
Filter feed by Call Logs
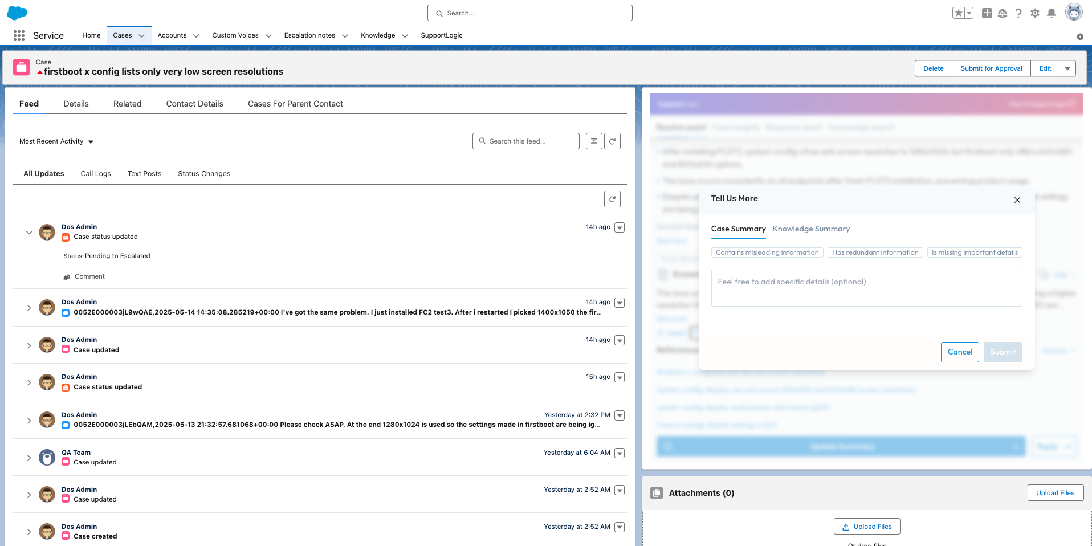click(x=96, y=174)
